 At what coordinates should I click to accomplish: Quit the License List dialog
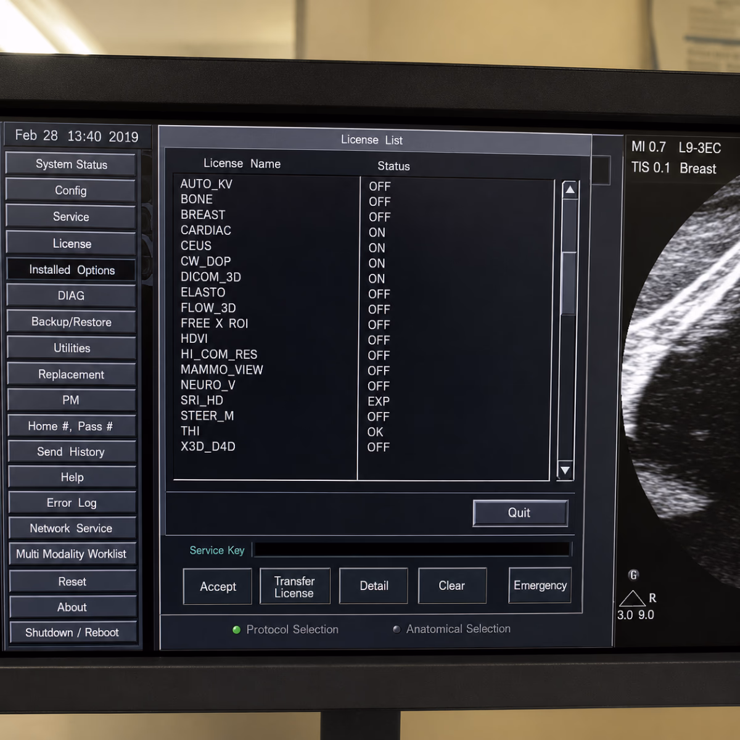(520, 513)
